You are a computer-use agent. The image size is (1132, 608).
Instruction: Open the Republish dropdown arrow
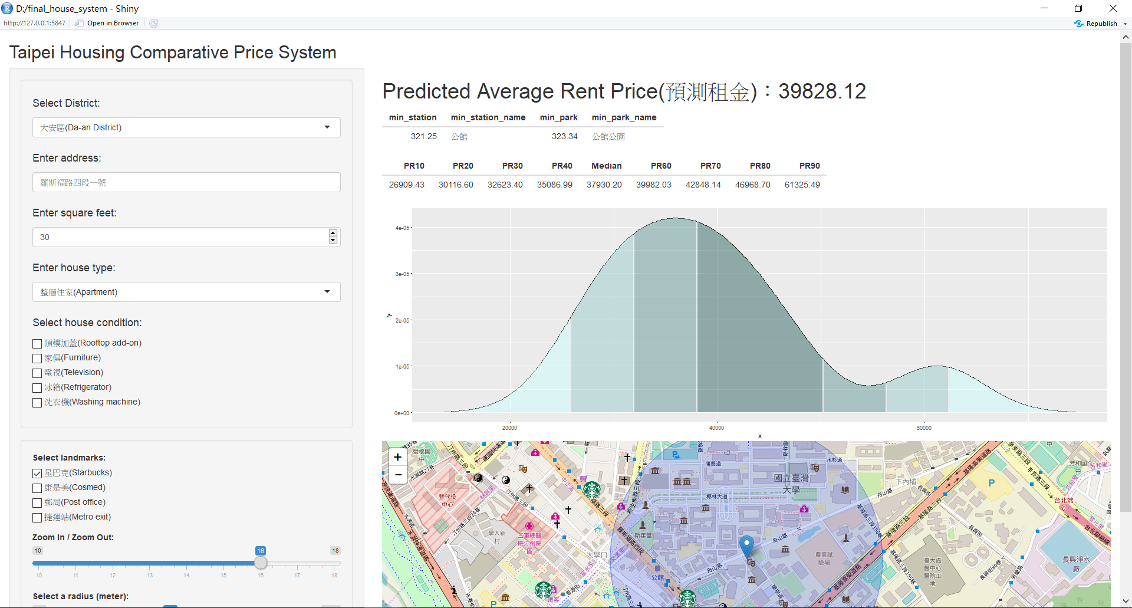(1124, 23)
